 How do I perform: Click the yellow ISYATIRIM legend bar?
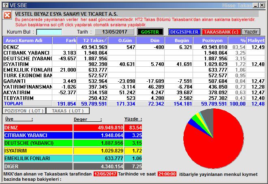(x=38, y=151)
